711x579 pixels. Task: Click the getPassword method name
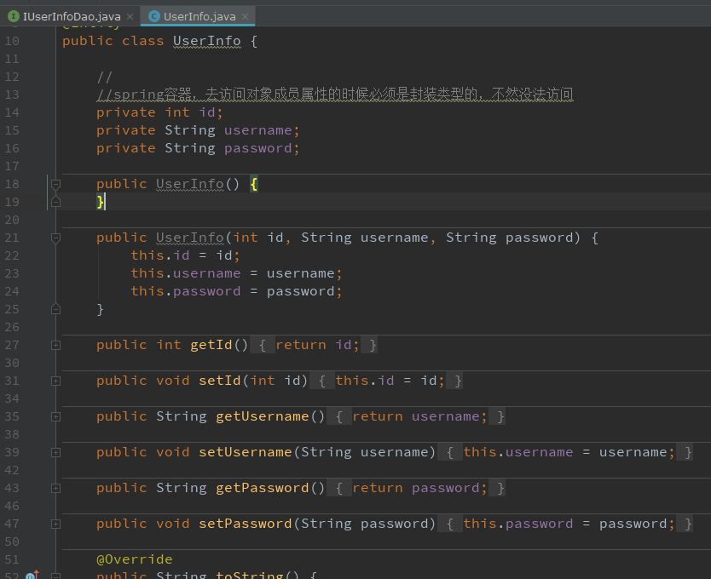click(262, 489)
